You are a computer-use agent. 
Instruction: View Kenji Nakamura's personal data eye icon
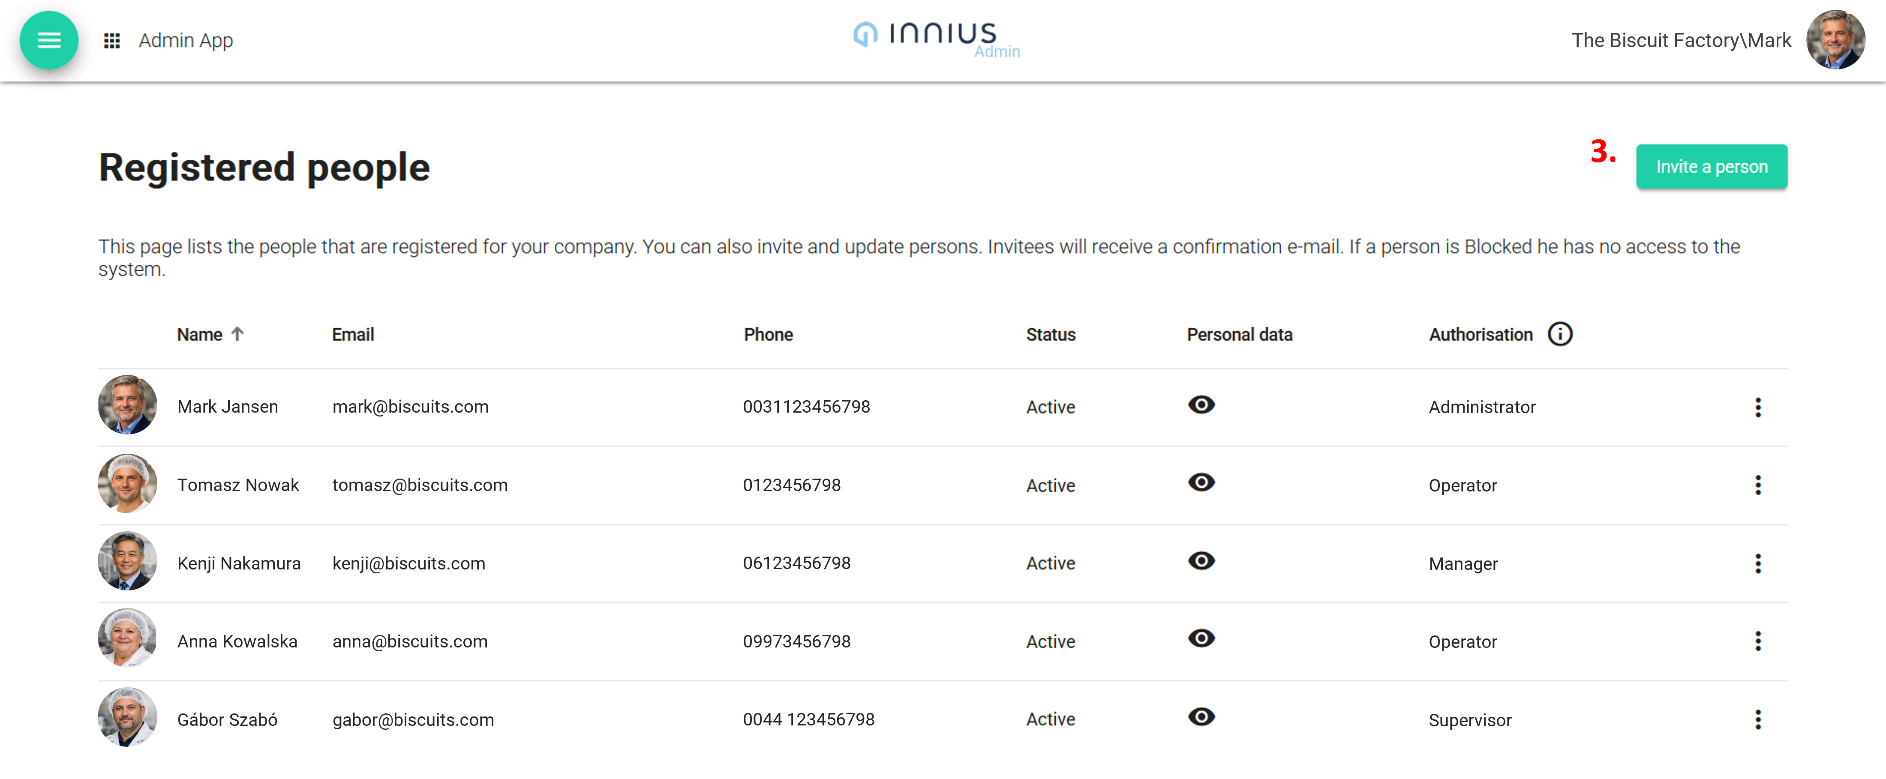1201,561
